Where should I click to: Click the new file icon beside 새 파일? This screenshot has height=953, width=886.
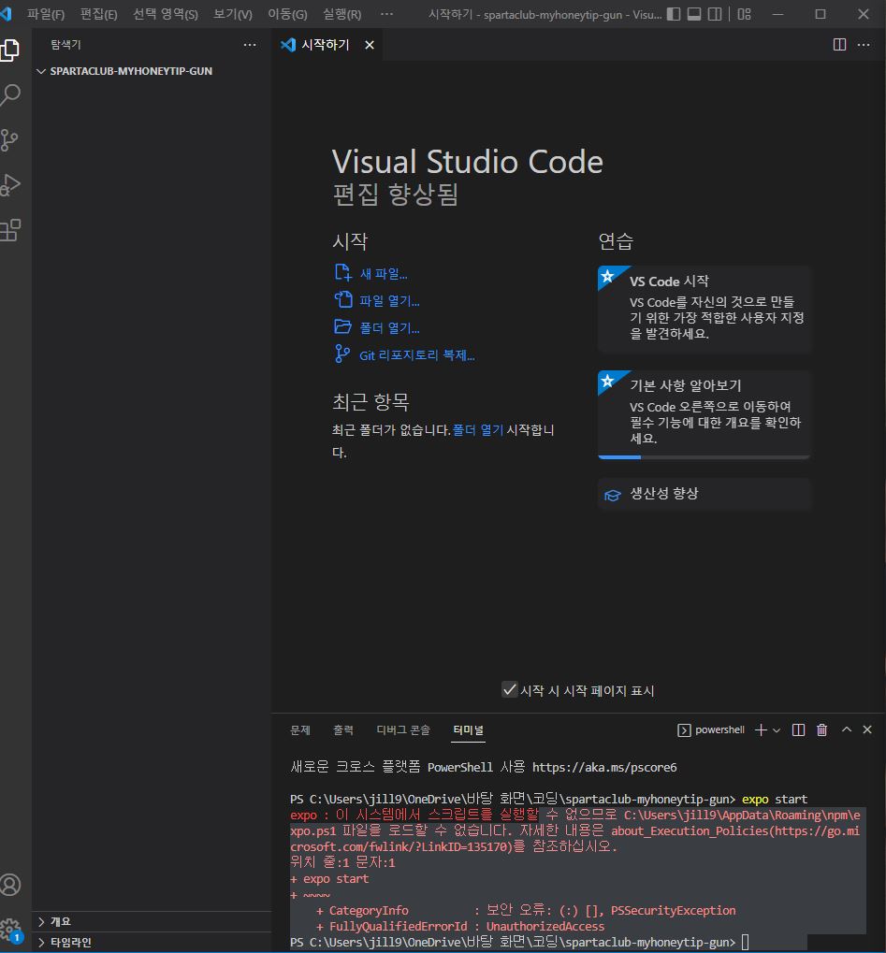coord(343,272)
